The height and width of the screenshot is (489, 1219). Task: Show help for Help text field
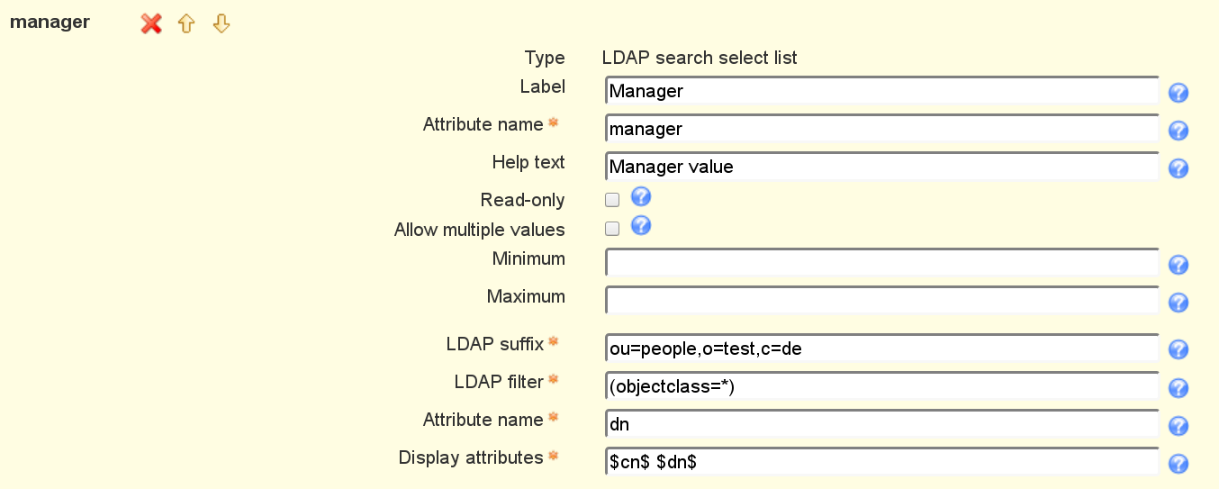click(1178, 169)
